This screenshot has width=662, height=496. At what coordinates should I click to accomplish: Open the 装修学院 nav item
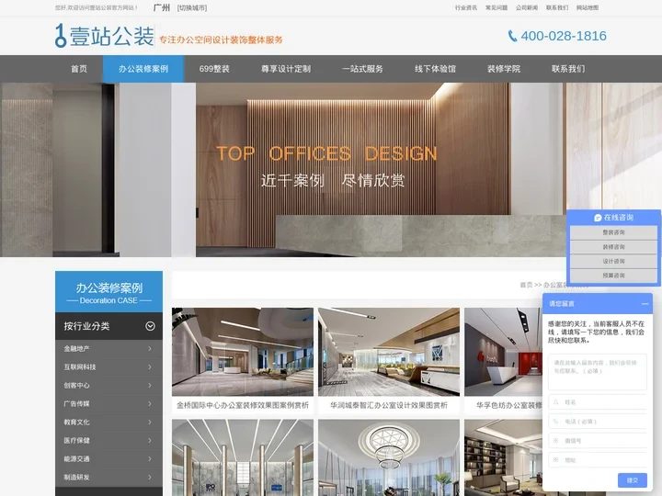pos(504,69)
